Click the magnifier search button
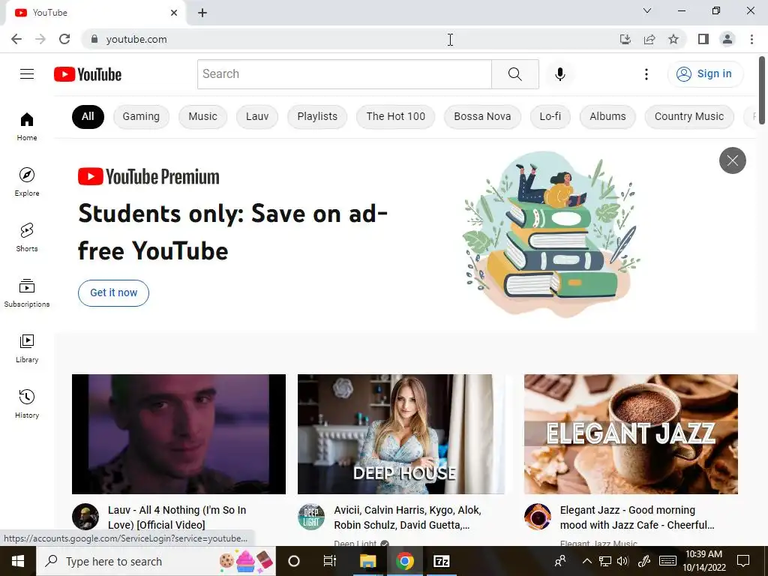Screen dimensions: 768x576 [514, 74]
